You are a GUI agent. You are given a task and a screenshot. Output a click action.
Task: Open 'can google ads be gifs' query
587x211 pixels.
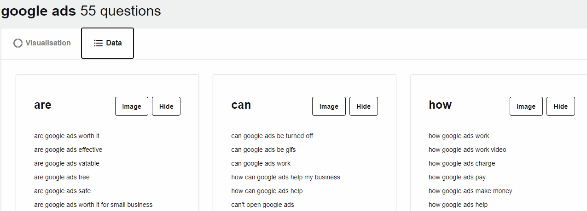(263, 150)
